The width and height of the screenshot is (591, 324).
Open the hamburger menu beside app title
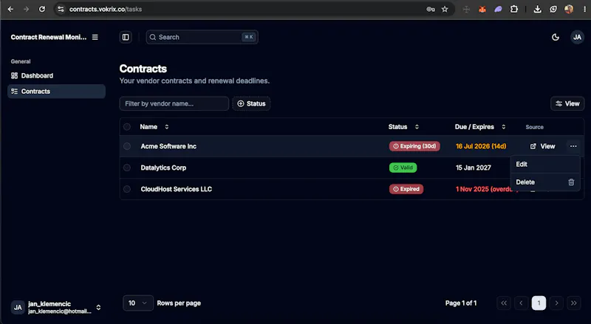(95, 37)
